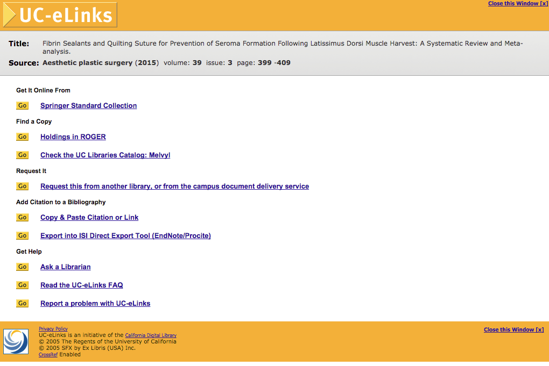Viewport: 549px width, 366px height.
Task: Click the article title text starting 'Fibrin Sealants'
Action: (x=283, y=47)
